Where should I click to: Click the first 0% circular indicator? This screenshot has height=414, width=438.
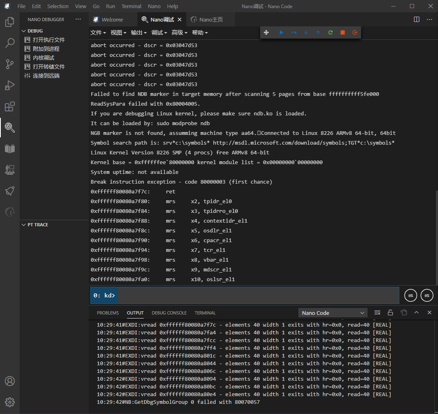coord(411,295)
